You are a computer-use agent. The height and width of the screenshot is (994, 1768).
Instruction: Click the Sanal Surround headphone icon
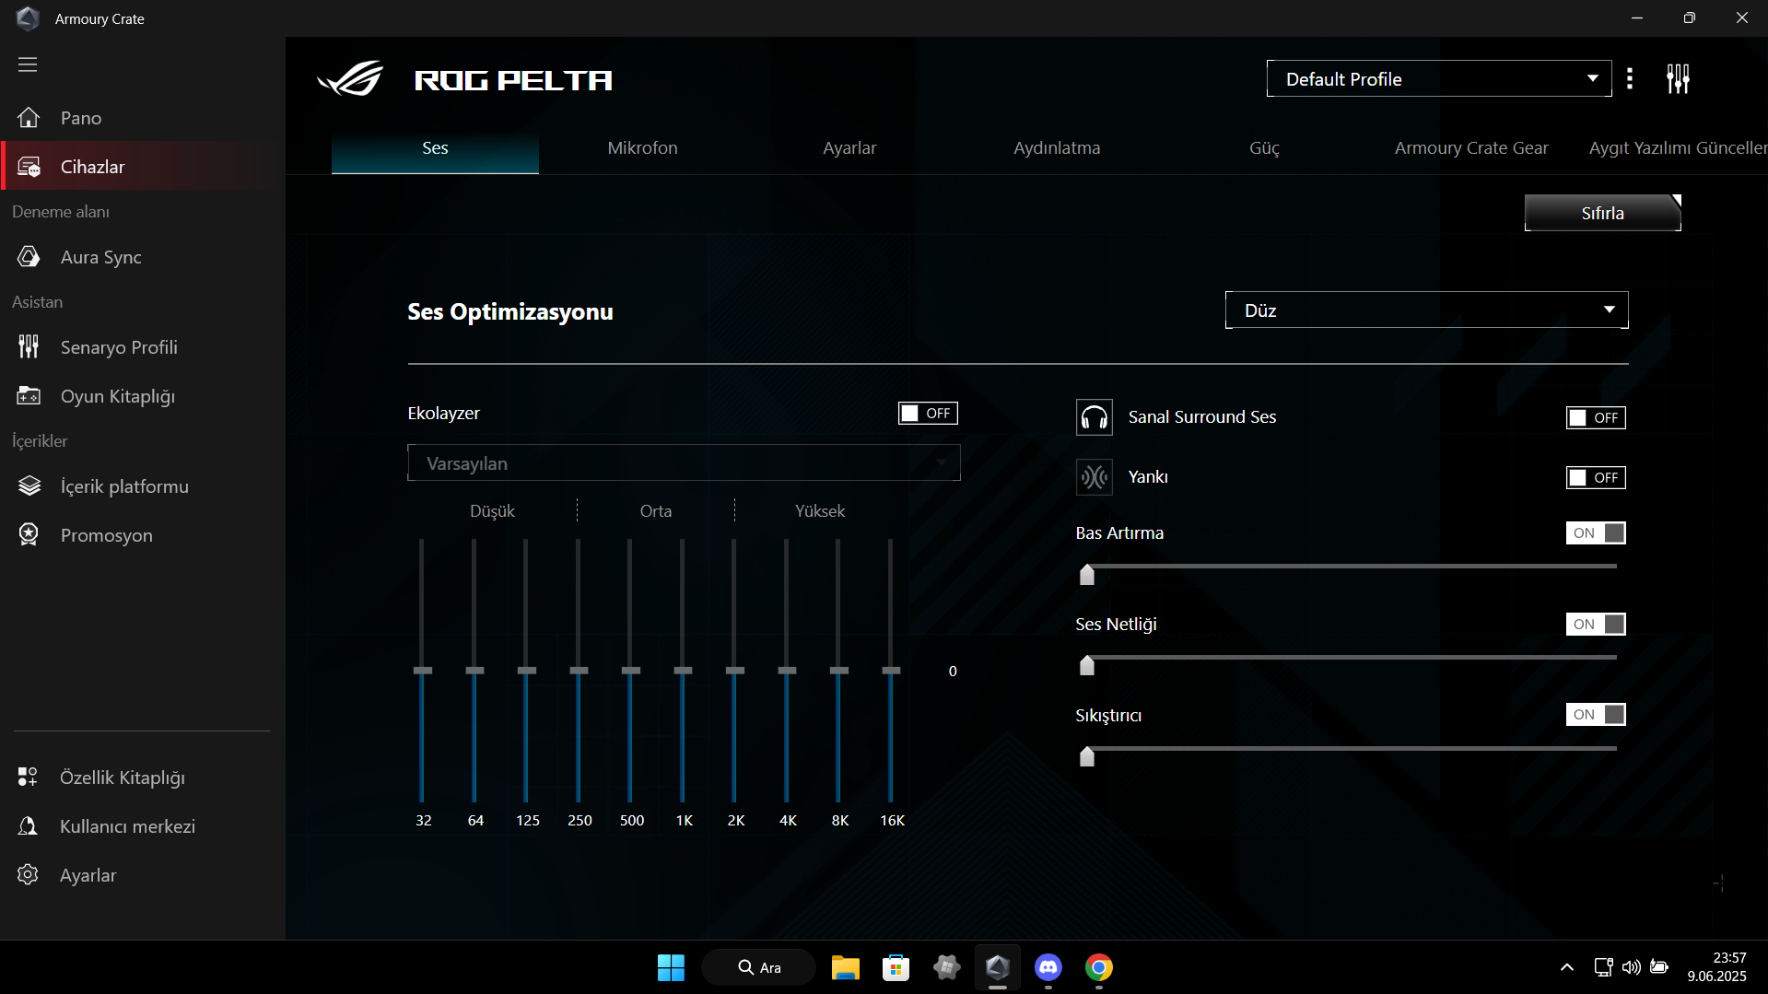pos(1095,417)
